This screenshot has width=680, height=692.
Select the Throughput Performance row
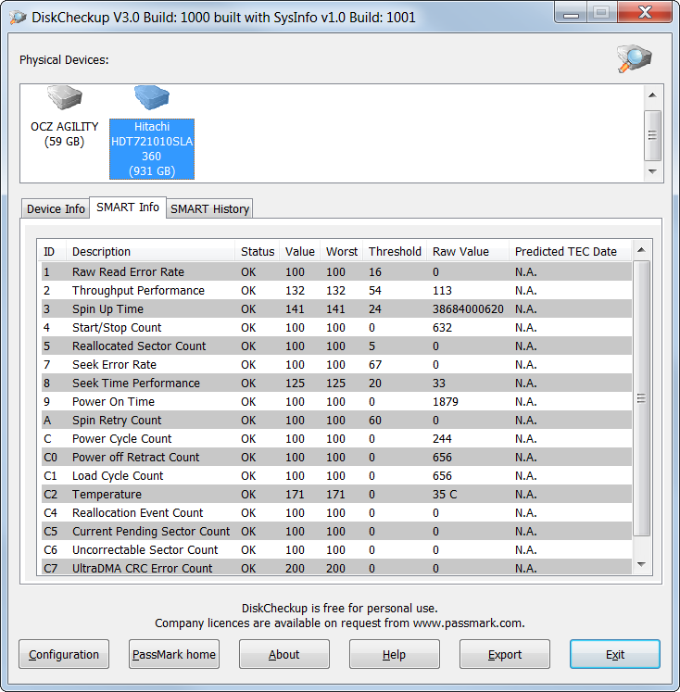point(336,290)
